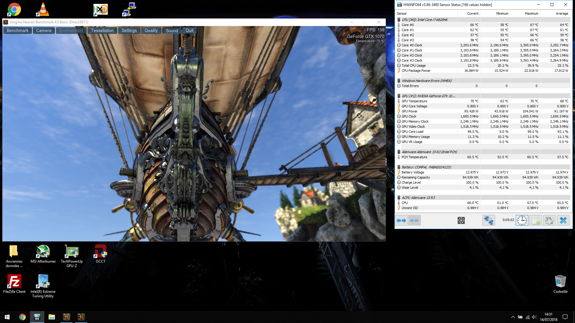Click HWiNFO icon in taskbar
The width and height of the screenshot is (575, 323).
37,317
